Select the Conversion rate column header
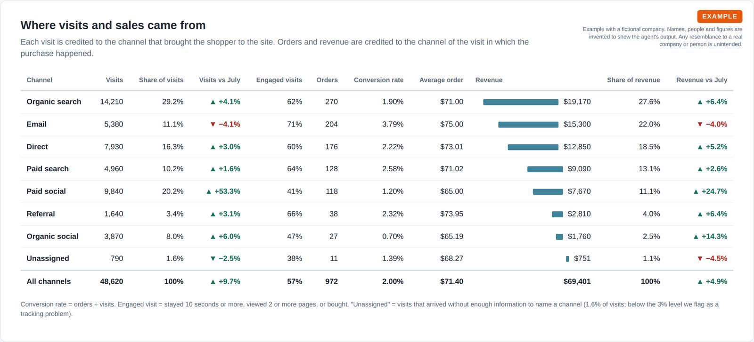Image resolution: width=754 pixels, height=342 pixels. 379,80
